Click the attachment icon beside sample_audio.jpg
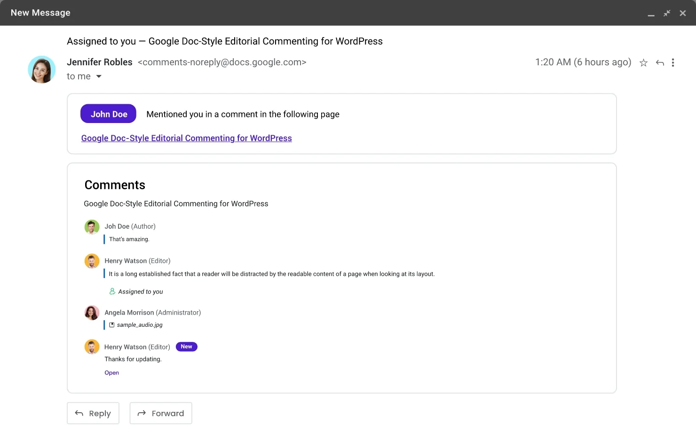The width and height of the screenshot is (696, 432). coord(112,324)
